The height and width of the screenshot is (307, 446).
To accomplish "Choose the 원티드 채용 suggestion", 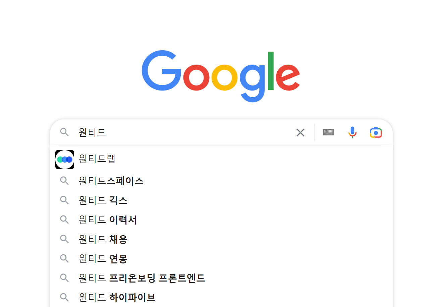I will coord(103,239).
